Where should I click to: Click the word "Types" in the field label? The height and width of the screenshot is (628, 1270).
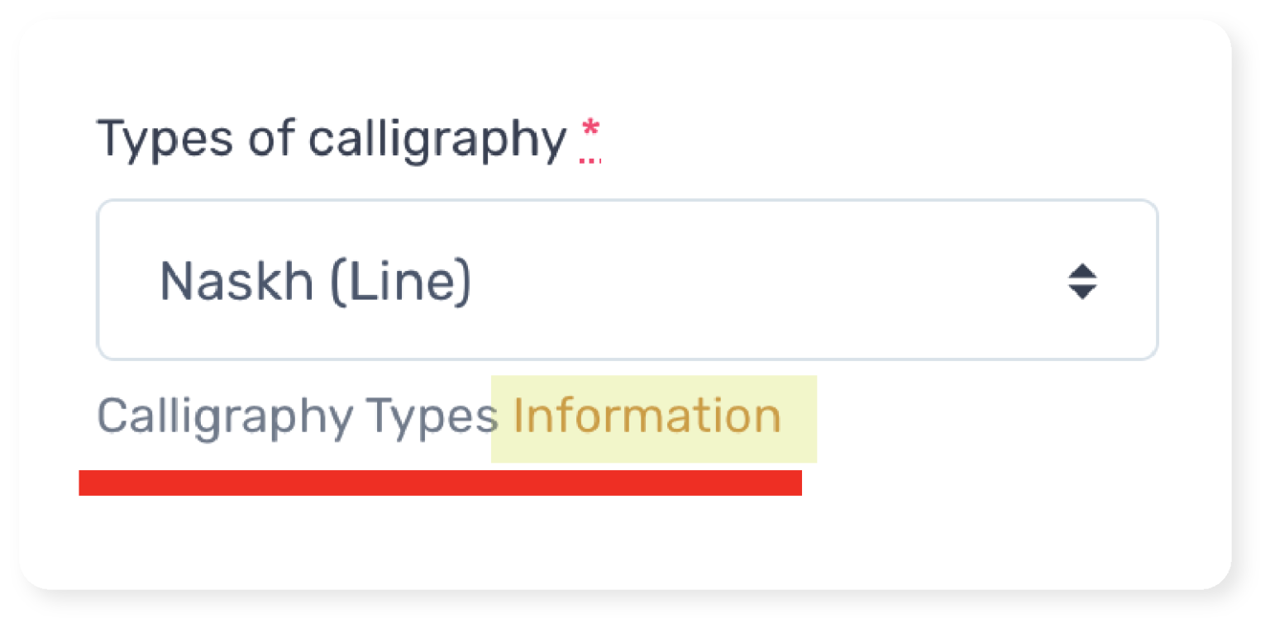coord(165,139)
